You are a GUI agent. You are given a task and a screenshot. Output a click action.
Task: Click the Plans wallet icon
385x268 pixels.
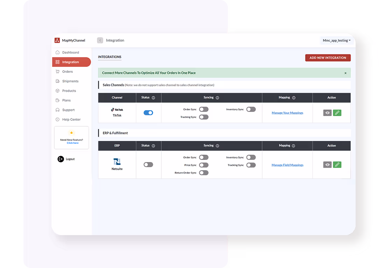[57, 100]
